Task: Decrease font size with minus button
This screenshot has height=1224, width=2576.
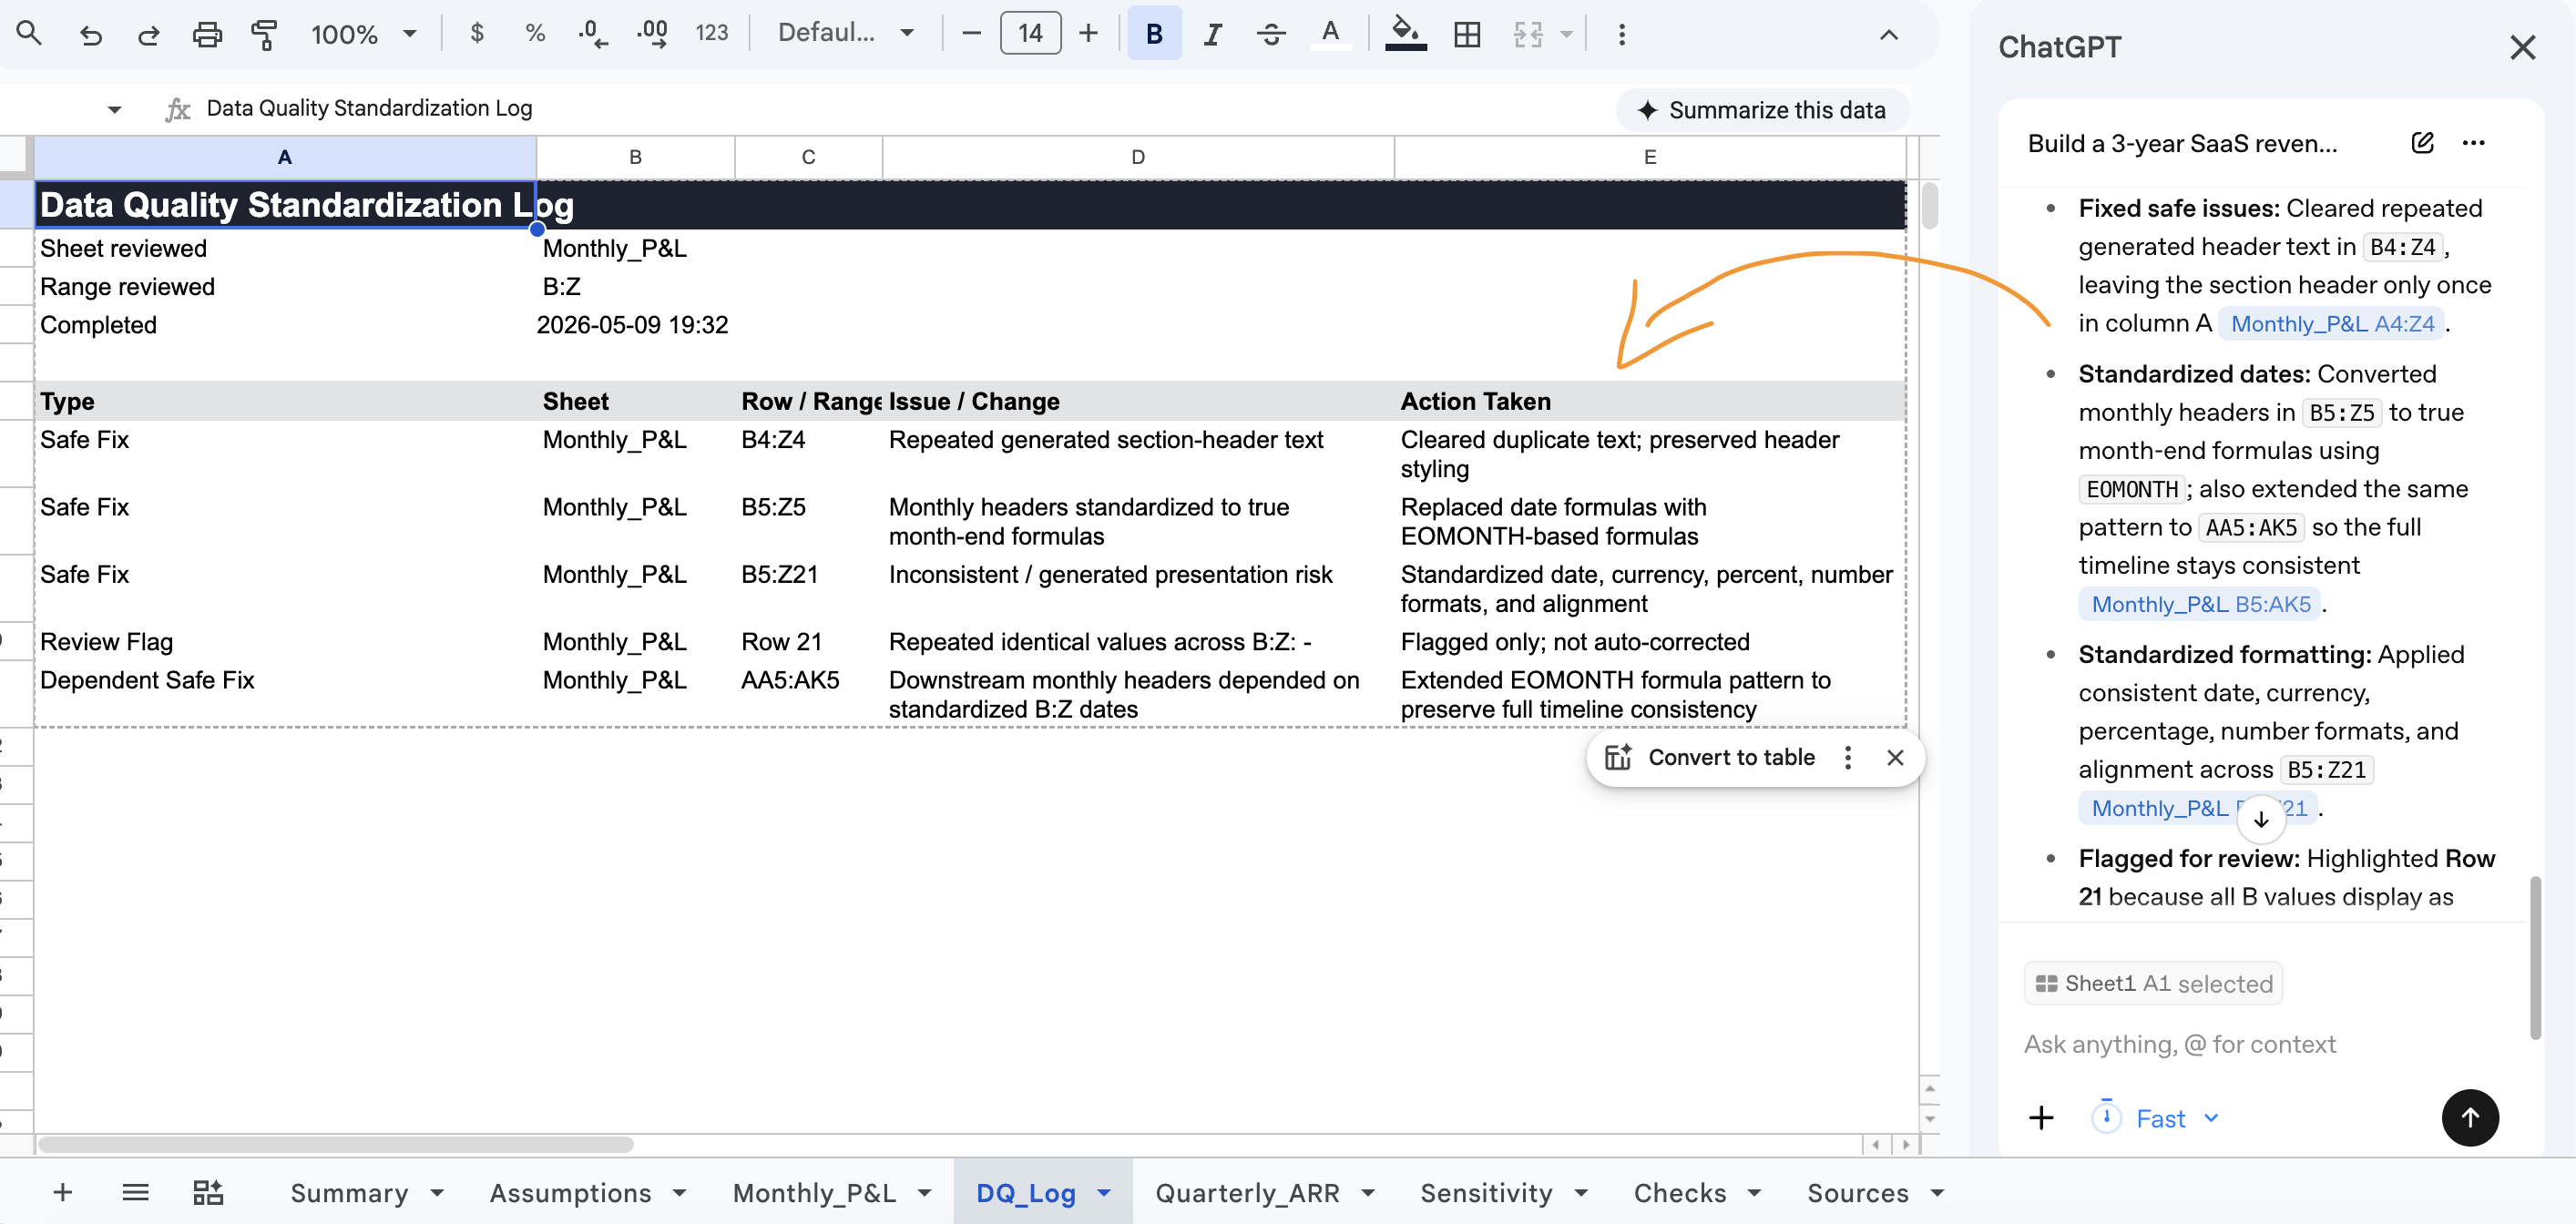Action: 971,34
